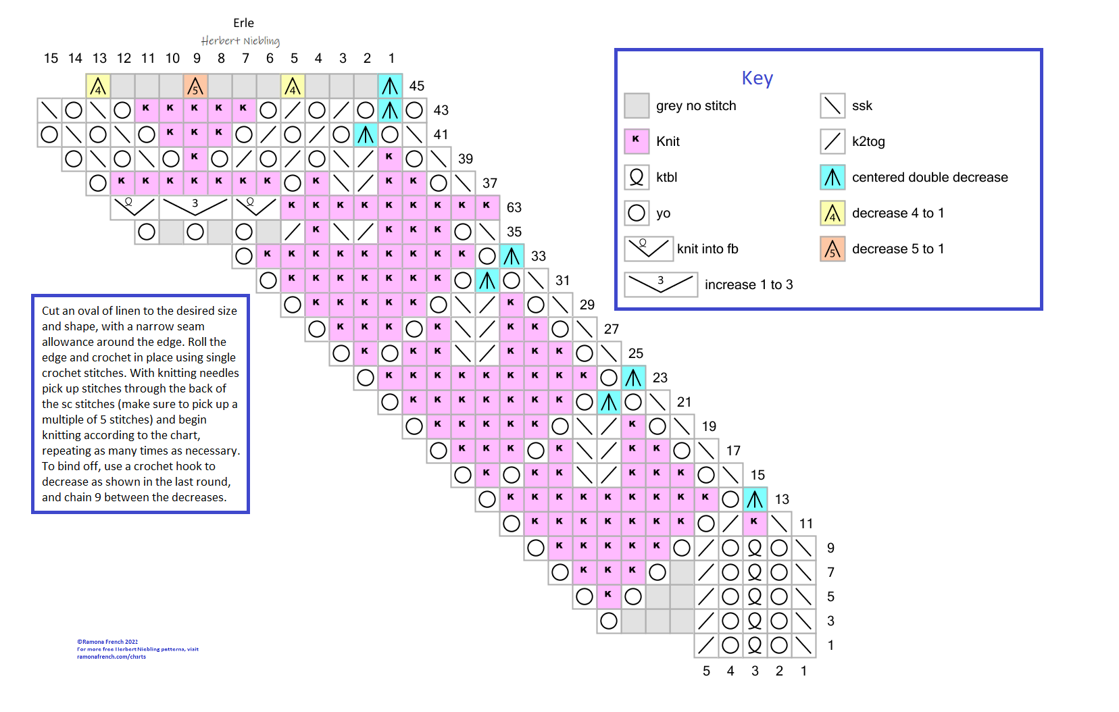Click the Erle chart title

click(x=243, y=23)
